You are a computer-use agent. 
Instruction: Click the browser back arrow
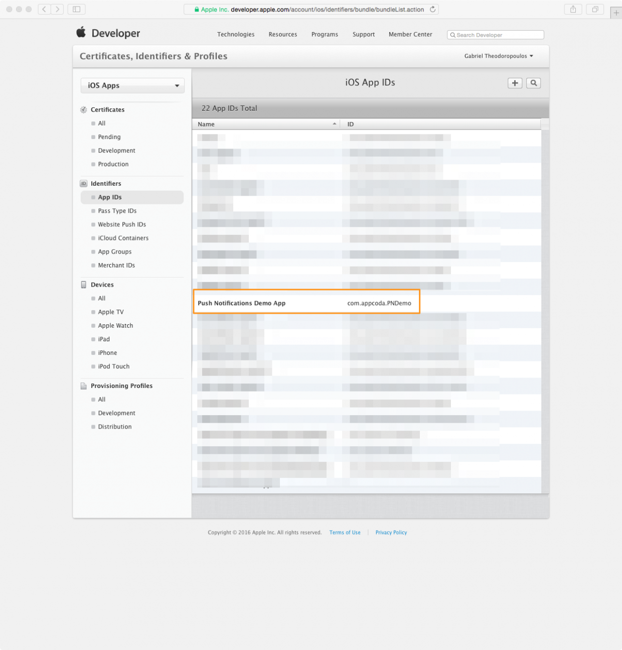pos(44,9)
